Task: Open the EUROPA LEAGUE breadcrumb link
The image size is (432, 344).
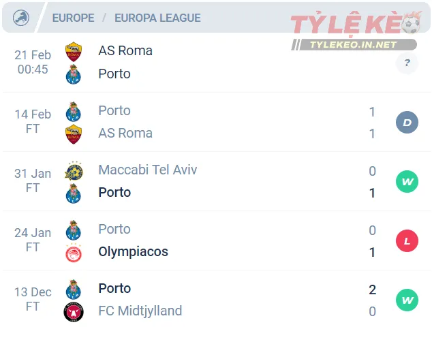Action: (x=157, y=18)
